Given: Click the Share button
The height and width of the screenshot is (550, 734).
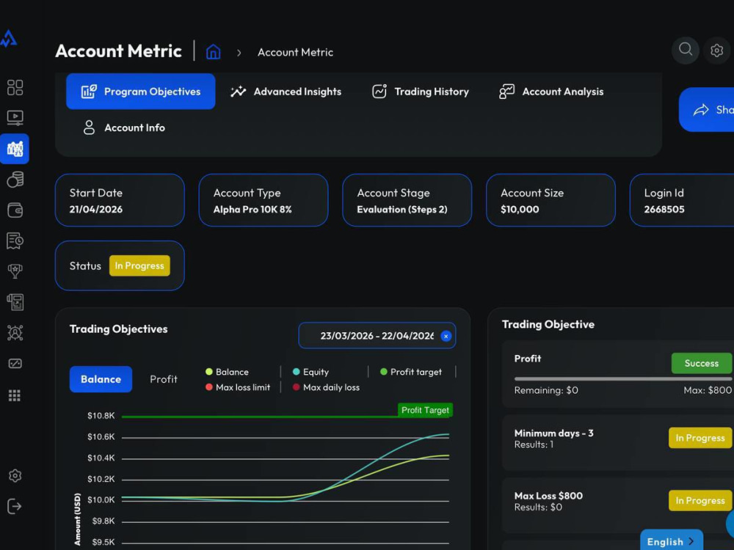Looking at the screenshot, I should coord(706,110).
